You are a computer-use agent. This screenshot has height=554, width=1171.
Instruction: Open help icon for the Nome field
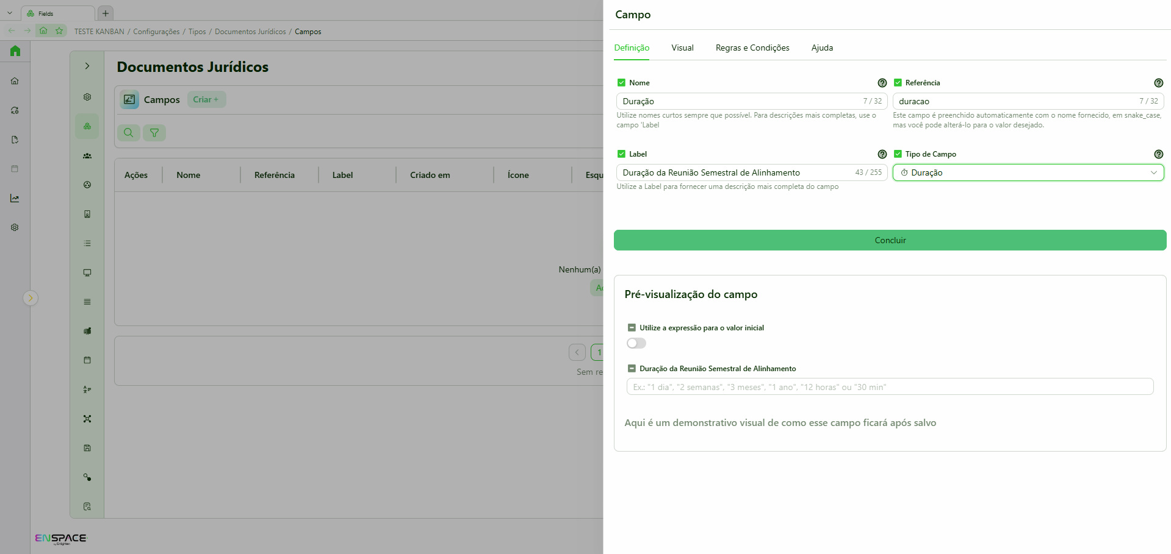point(882,83)
